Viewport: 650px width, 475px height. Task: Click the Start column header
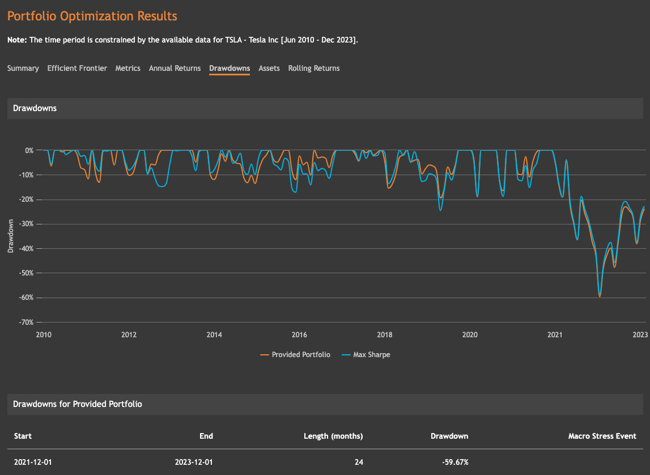pos(23,436)
